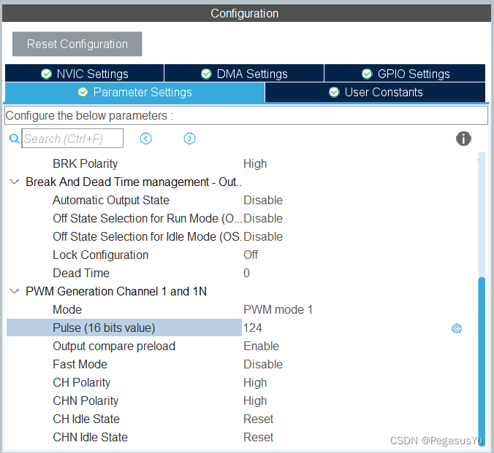494x453 pixels.
Task: Switch to the DMA Settings tab
Action: tap(244, 74)
